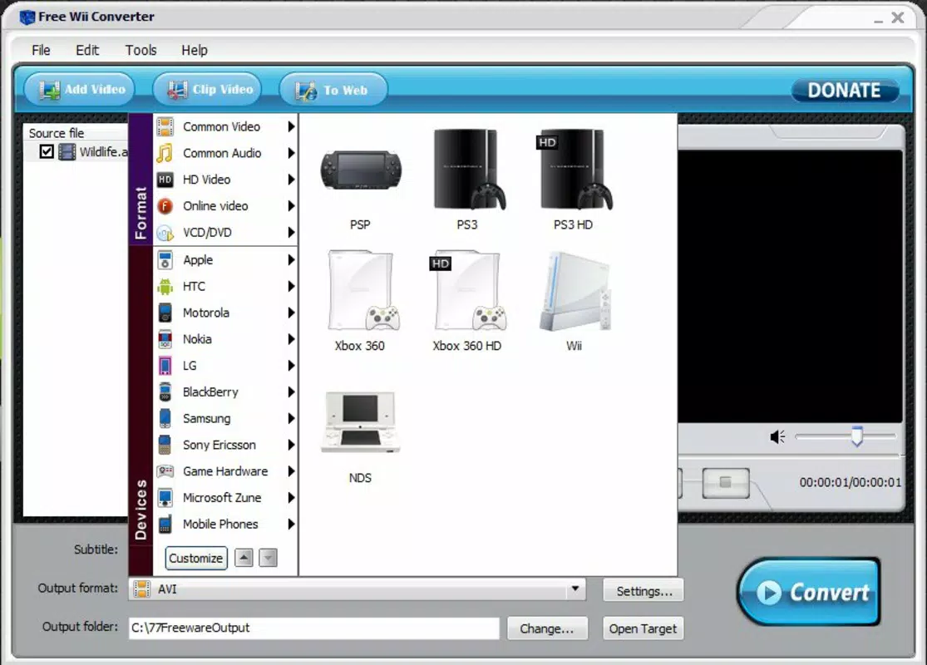Viewport: 927px width, 665px height.
Task: Open the Help menu
Action: 195,50
